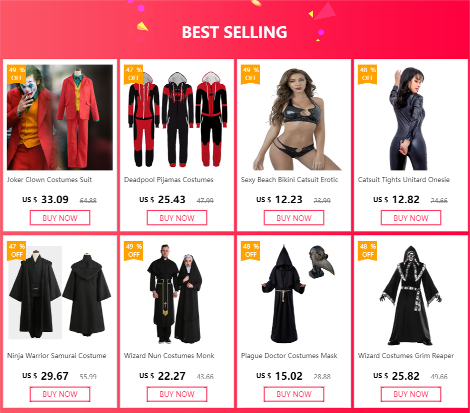Click BUY NOW under Plague Doctor Costumes Mask
The height and width of the screenshot is (413, 470).
(293, 394)
